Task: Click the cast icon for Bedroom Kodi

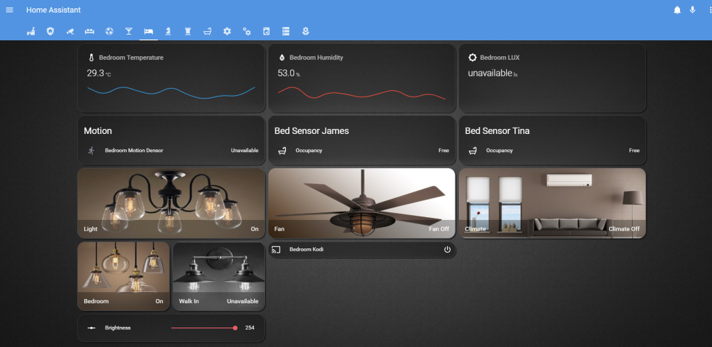Action: pos(275,250)
